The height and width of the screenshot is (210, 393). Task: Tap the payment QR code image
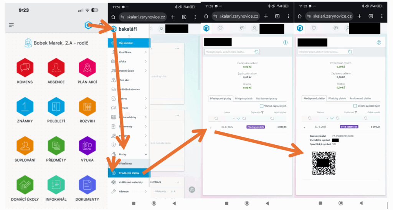(324, 163)
